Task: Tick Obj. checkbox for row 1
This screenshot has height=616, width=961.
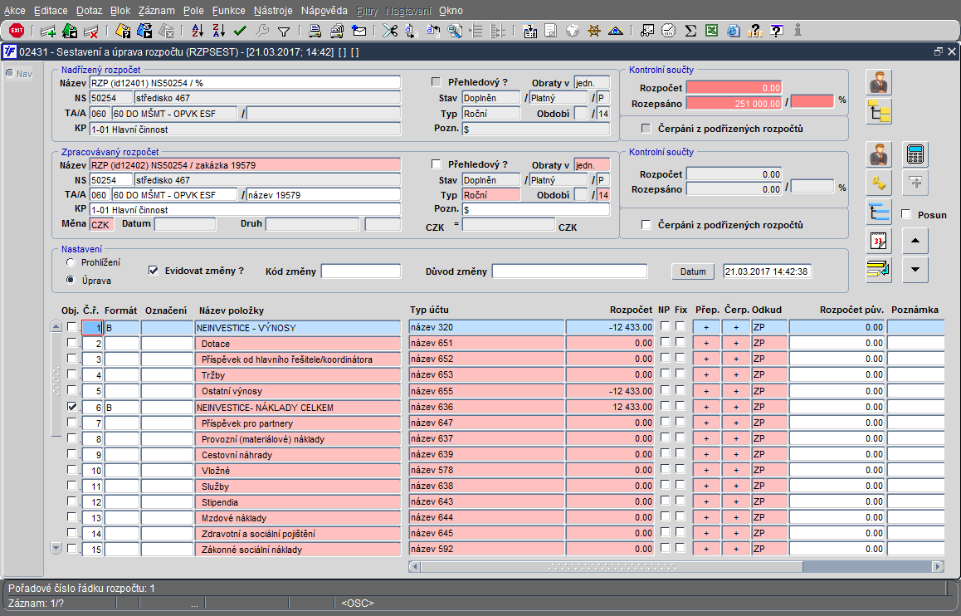Action: coord(72,327)
